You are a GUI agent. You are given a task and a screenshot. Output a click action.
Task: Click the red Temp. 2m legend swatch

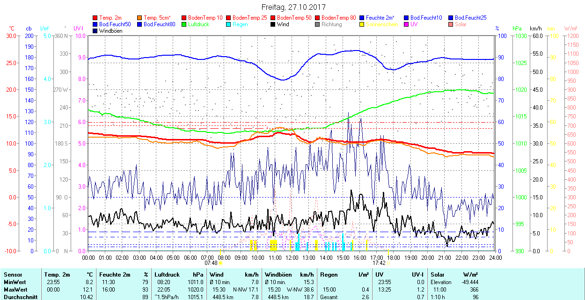click(x=95, y=18)
